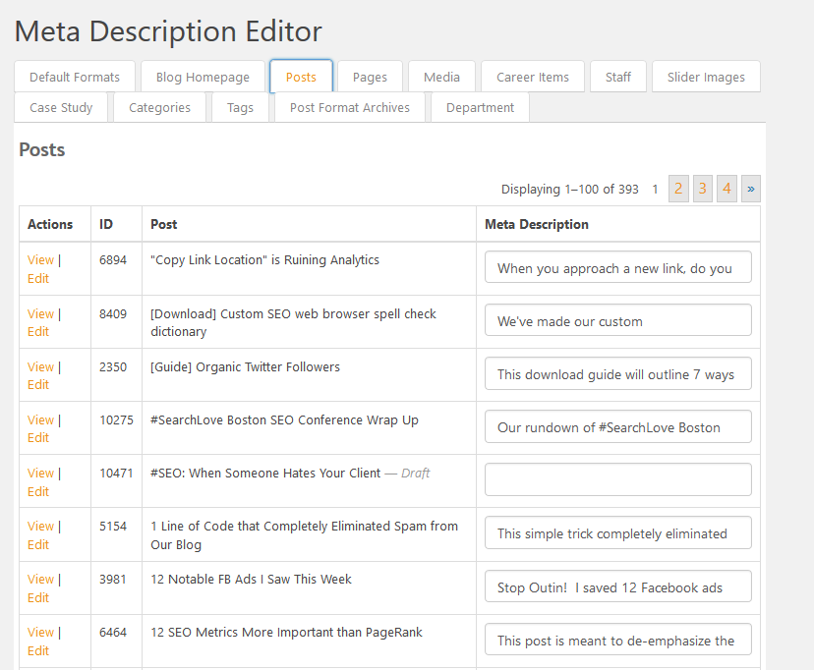Viewport: 814px width, 670px height.
Task: Go to page 2 of posts
Action: click(678, 189)
